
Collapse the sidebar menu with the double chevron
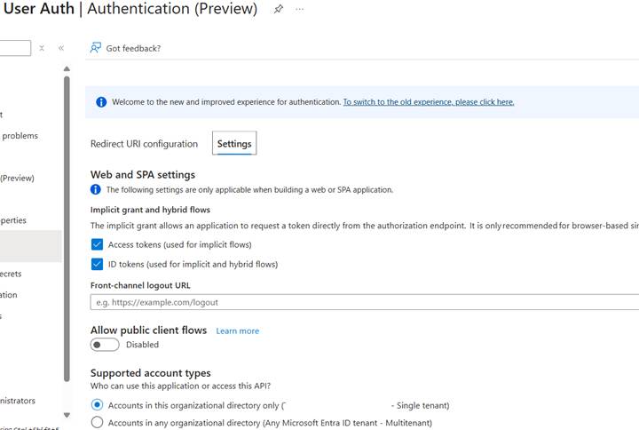(x=61, y=48)
